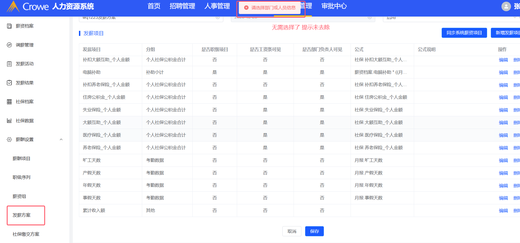520x243 pixels.
Task: Open the 审批中心 top menu
Action: coord(334,6)
